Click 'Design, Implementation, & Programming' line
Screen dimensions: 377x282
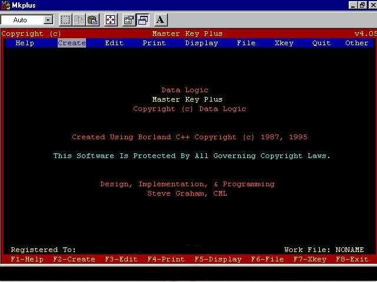pos(187,184)
